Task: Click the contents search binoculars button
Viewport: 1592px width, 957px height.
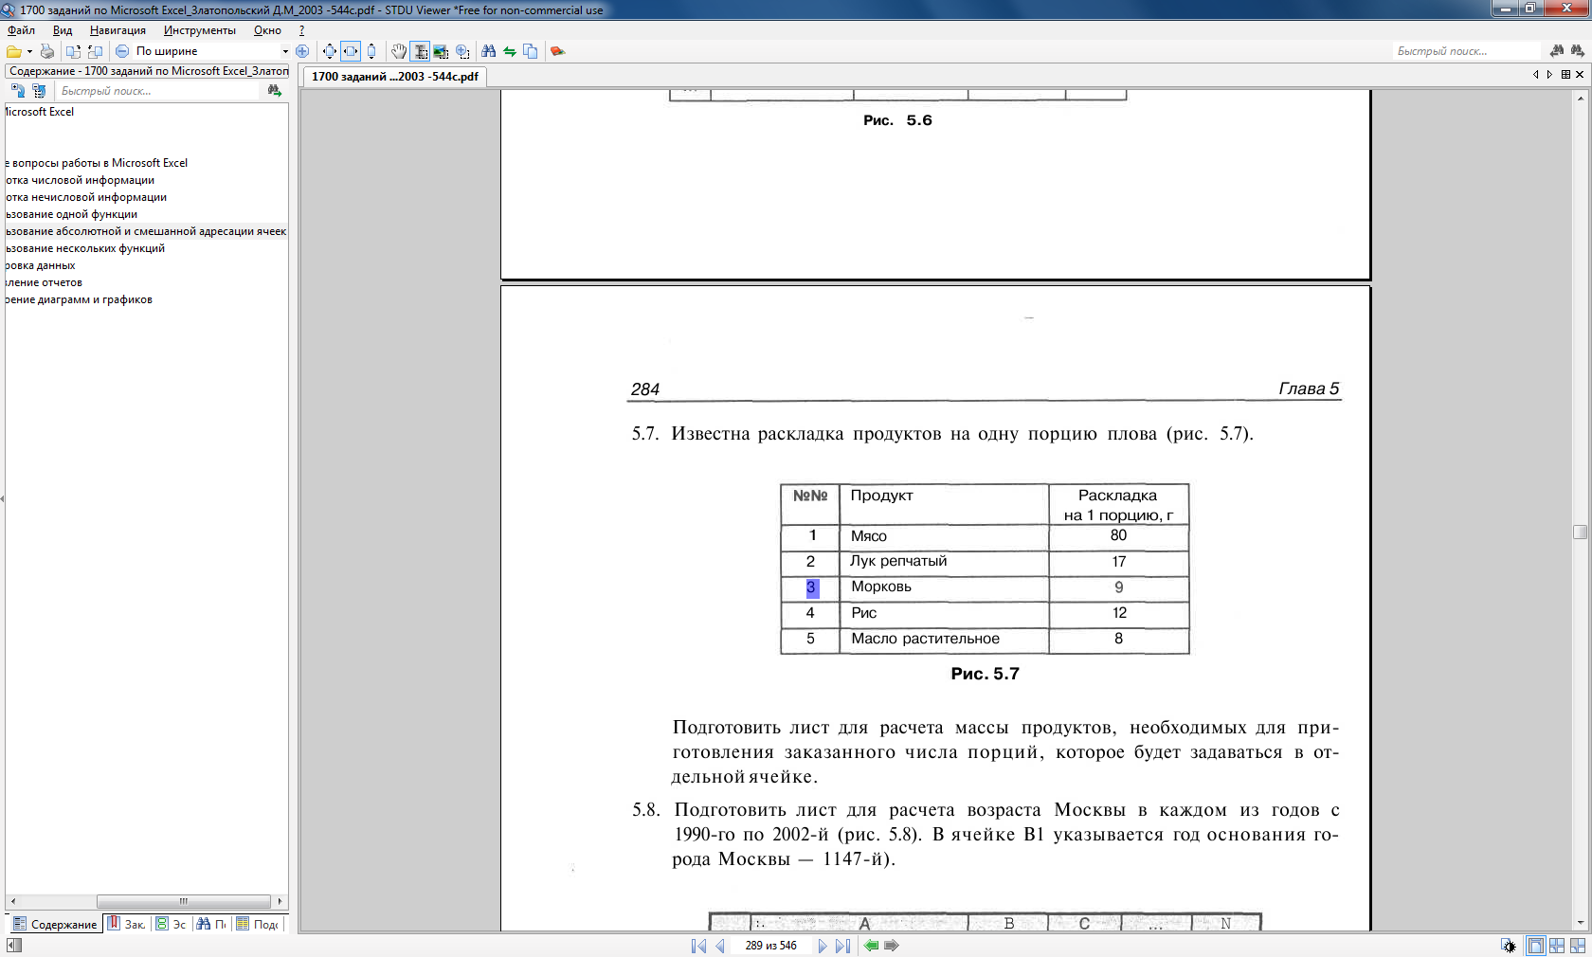Action: pyautogui.click(x=275, y=91)
